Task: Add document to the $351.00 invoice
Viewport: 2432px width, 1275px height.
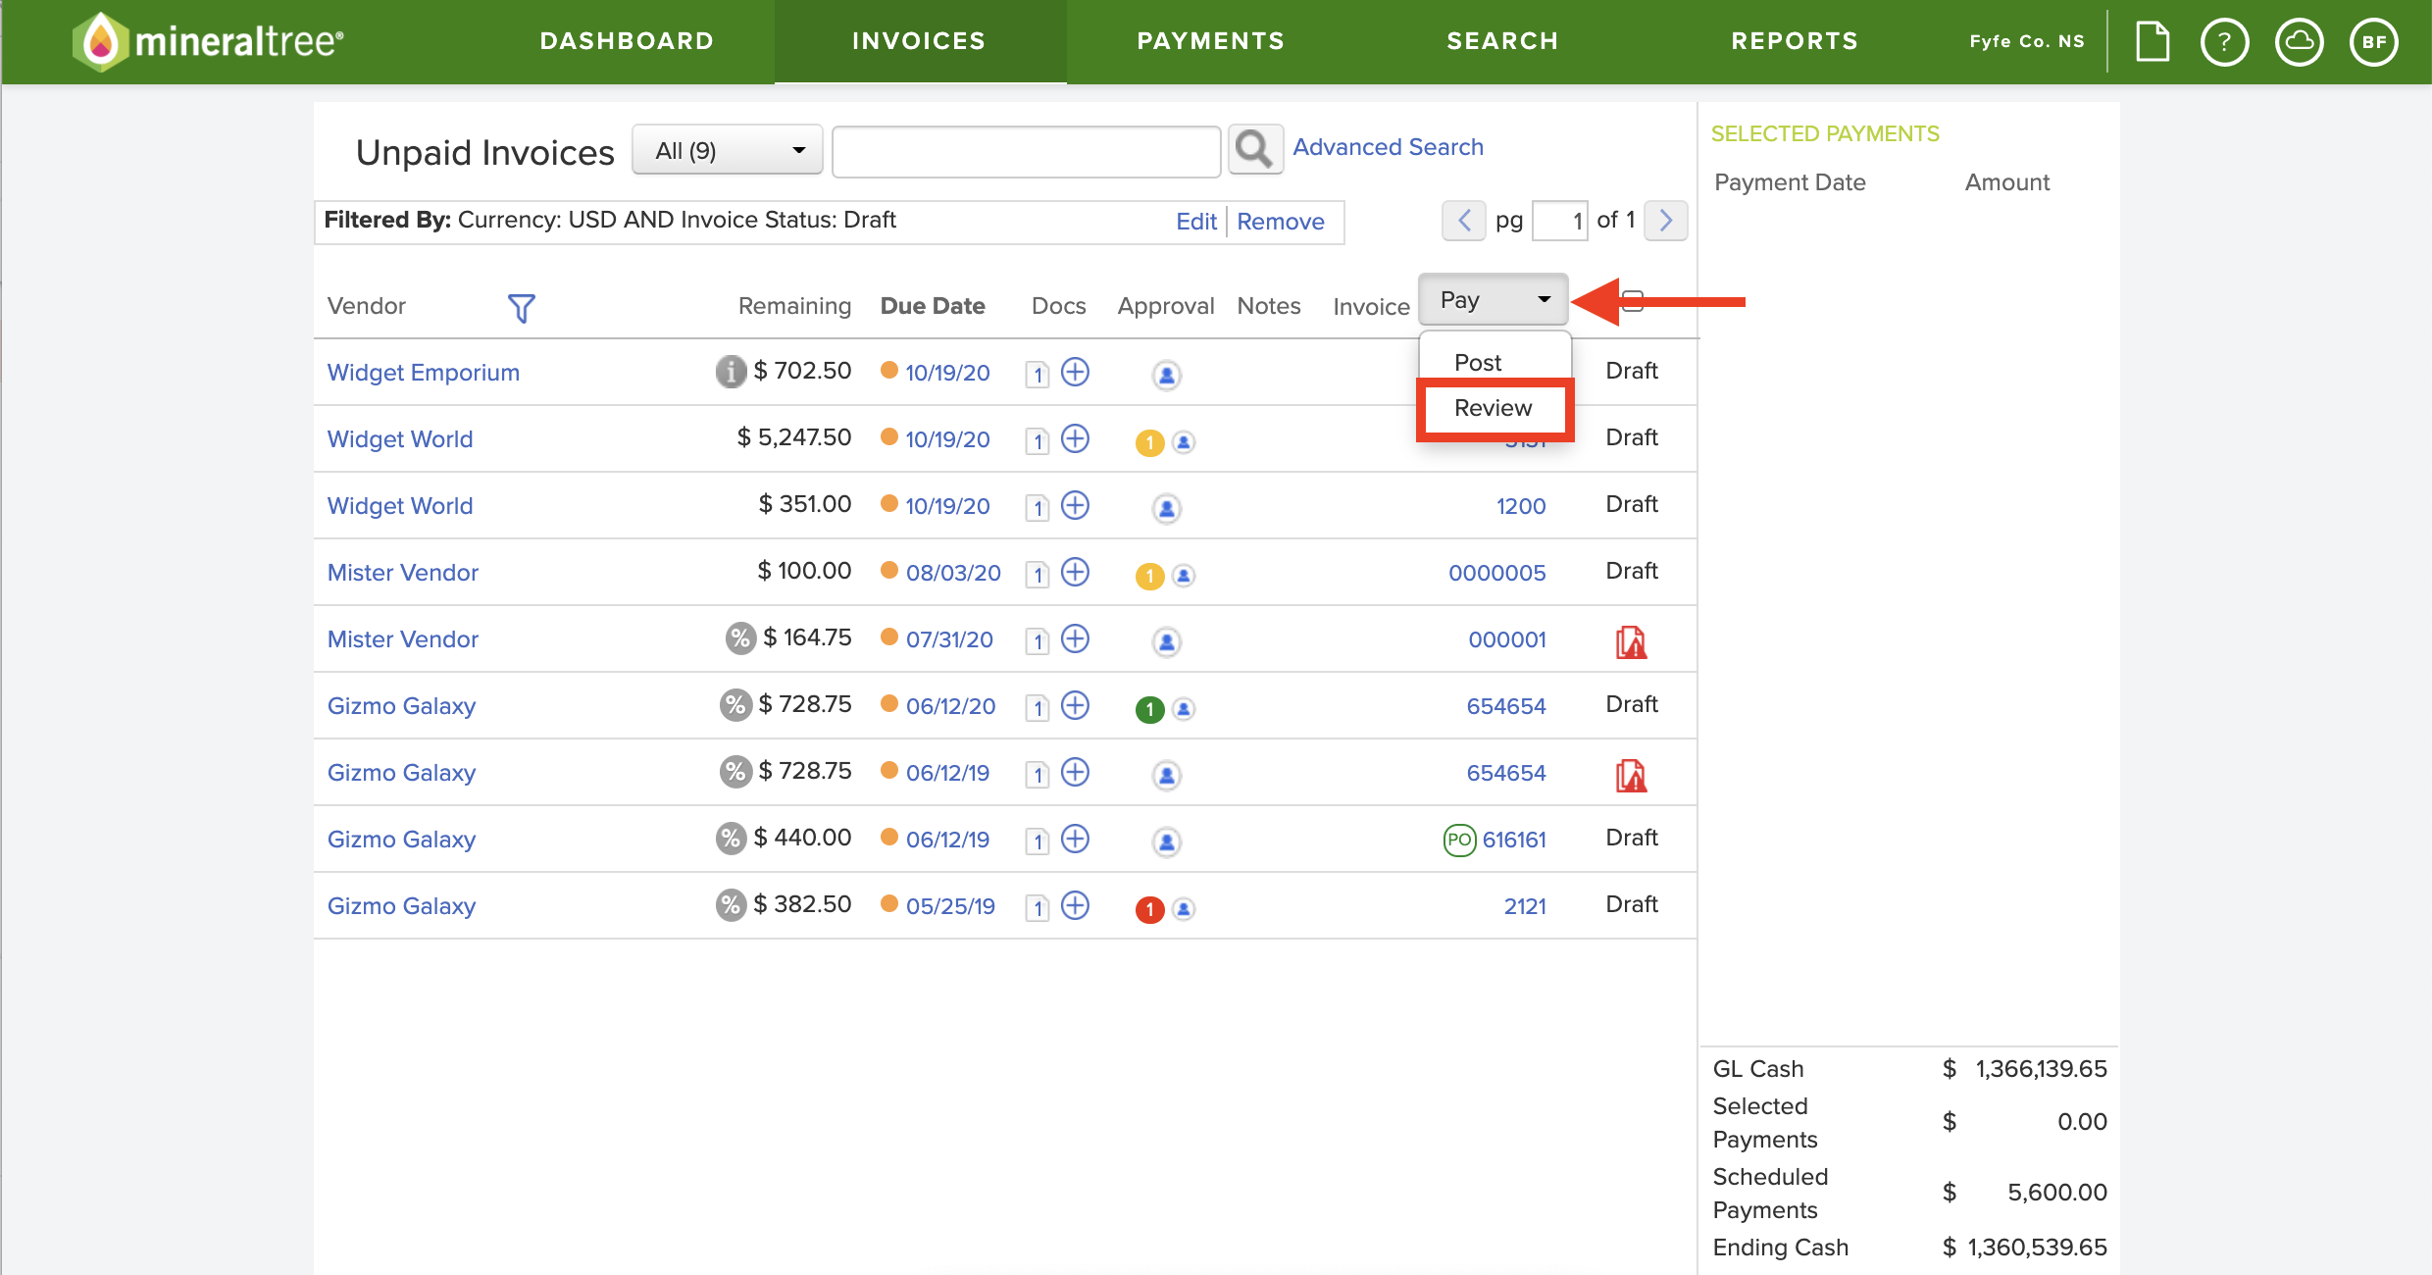Action: [x=1076, y=505]
